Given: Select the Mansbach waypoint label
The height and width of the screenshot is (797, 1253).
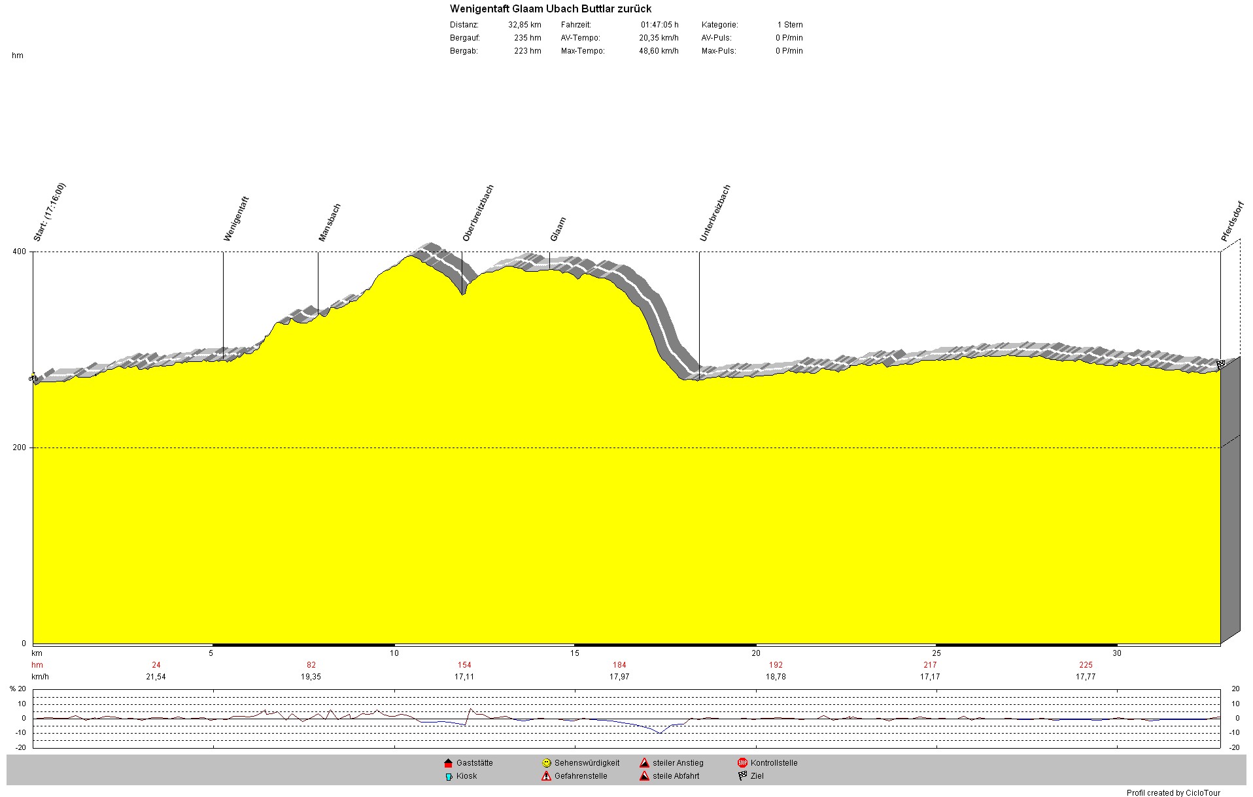Looking at the screenshot, I should click(330, 223).
